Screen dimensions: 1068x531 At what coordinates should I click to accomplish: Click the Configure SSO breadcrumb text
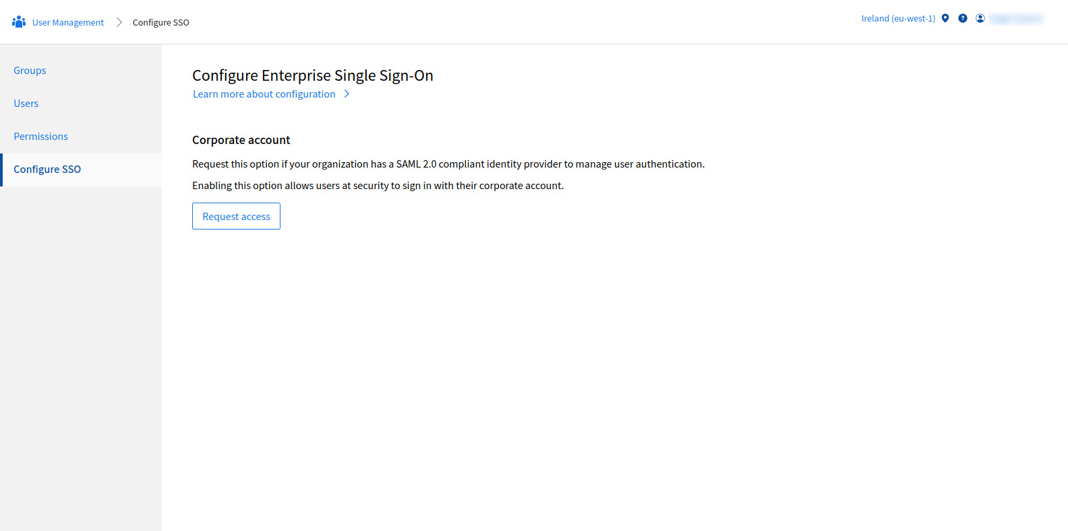pos(160,23)
